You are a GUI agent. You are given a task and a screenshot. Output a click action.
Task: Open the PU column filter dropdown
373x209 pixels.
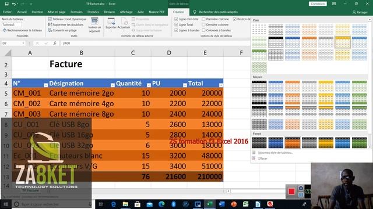[185, 85]
